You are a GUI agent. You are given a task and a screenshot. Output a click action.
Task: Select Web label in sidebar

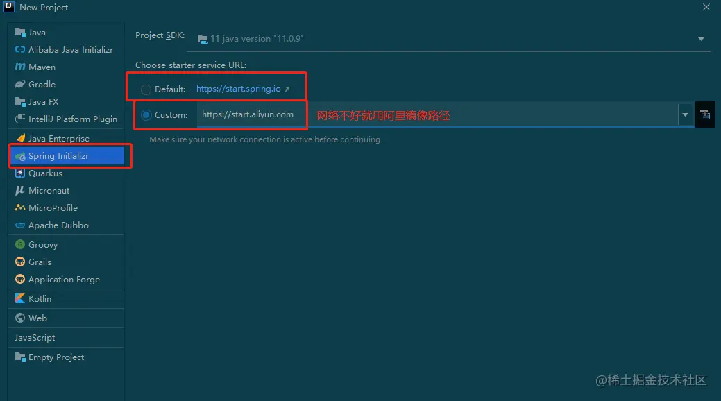[37, 318]
